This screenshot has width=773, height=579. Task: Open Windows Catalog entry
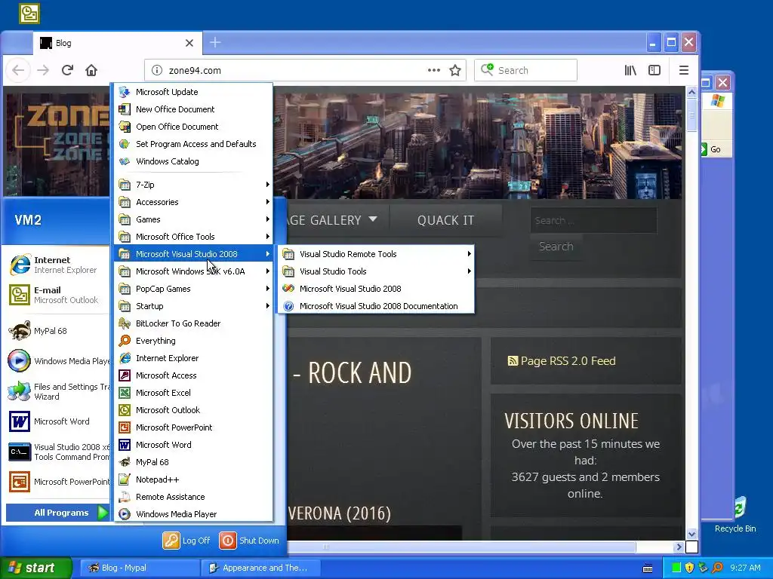point(193,161)
